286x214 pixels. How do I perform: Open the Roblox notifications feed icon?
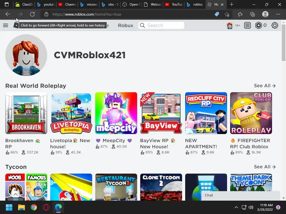click(247, 25)
